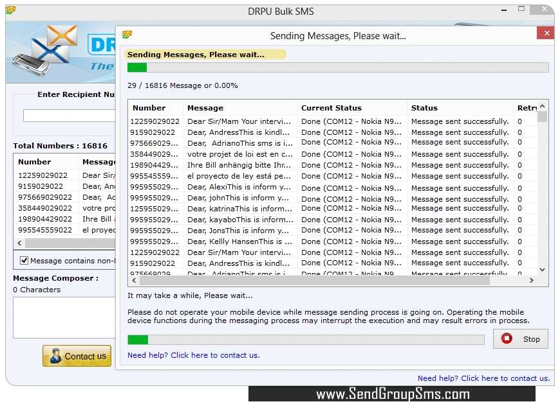Maximize the DRPU Bulk SMS window
The width and height of the screenshot is (560, 404).
pos(521,9)
